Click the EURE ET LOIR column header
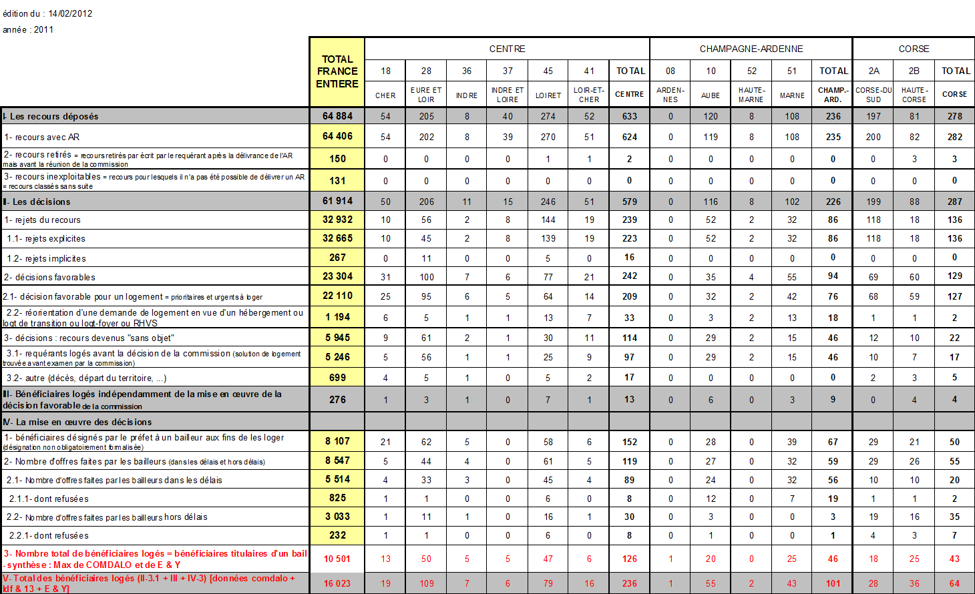The image size is (975, 594). click(426, 95)
